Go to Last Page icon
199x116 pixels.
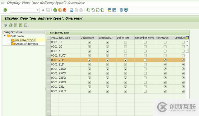tap(102, 10)
